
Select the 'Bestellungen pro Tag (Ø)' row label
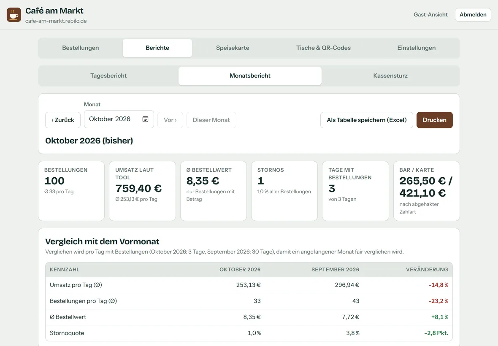[x=83, y=301]
